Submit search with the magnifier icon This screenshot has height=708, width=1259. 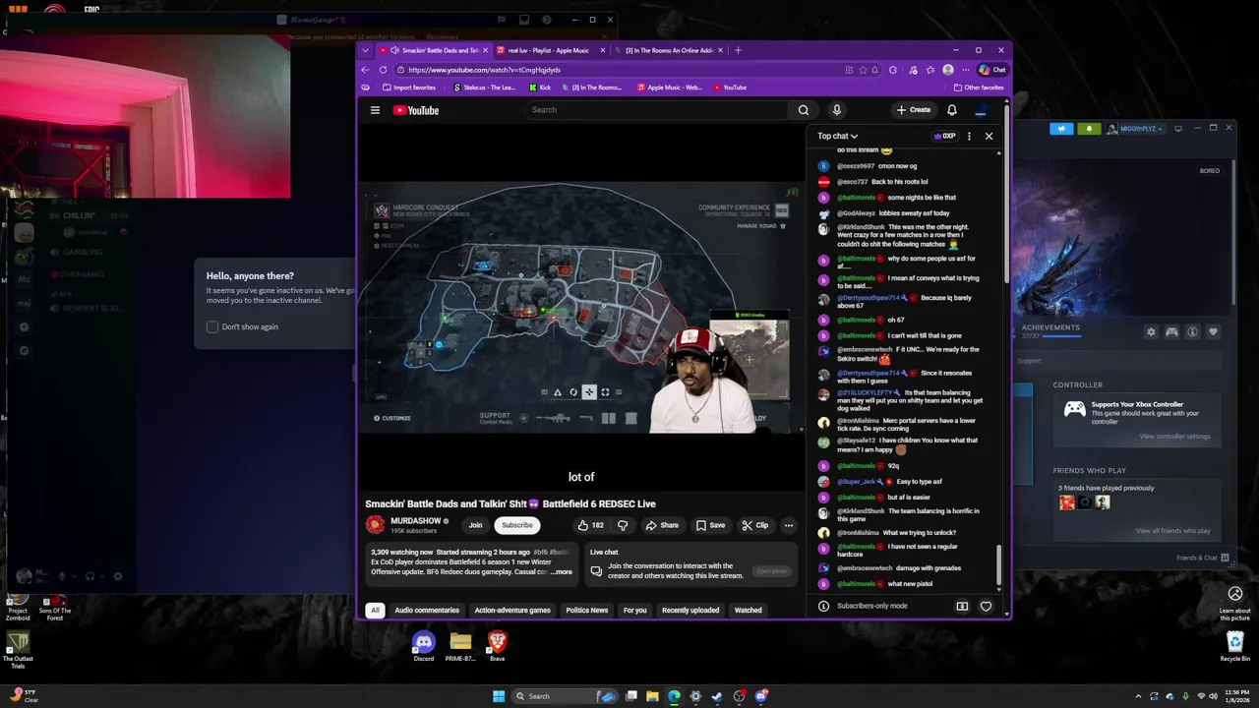tap(804, 110)
